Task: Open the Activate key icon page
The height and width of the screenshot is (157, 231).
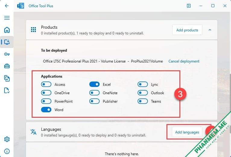Action: coord(7,54)
